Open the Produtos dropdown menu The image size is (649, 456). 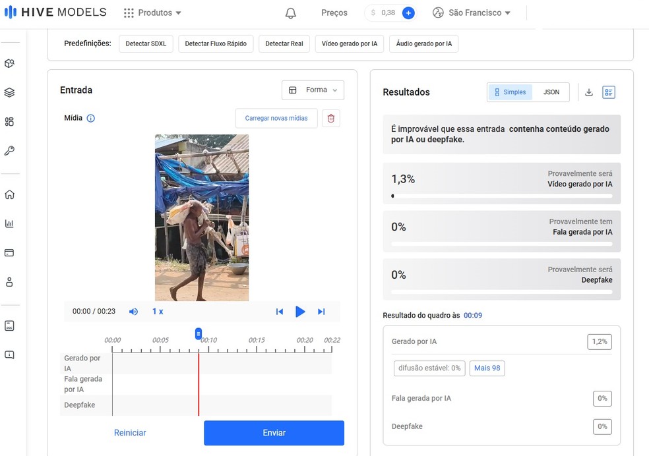[152, 13]
